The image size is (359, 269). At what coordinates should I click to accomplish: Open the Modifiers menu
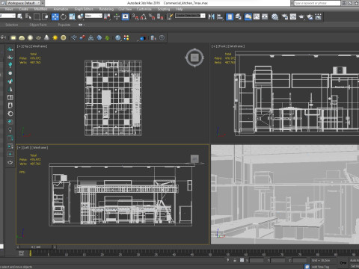40,9
